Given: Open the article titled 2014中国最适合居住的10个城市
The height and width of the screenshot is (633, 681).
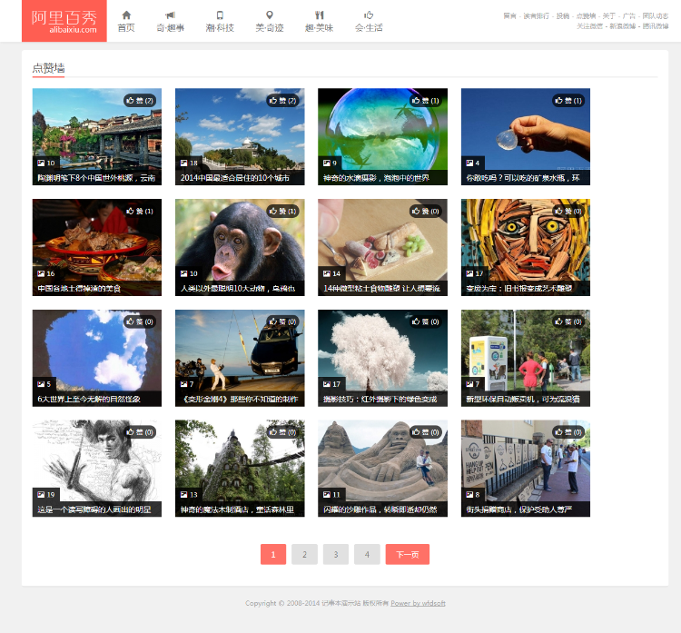Looking at the screenshot, I should point(235,178).
